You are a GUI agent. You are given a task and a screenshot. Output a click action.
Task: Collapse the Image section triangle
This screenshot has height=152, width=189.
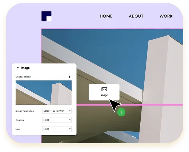[x=17, y=68]
